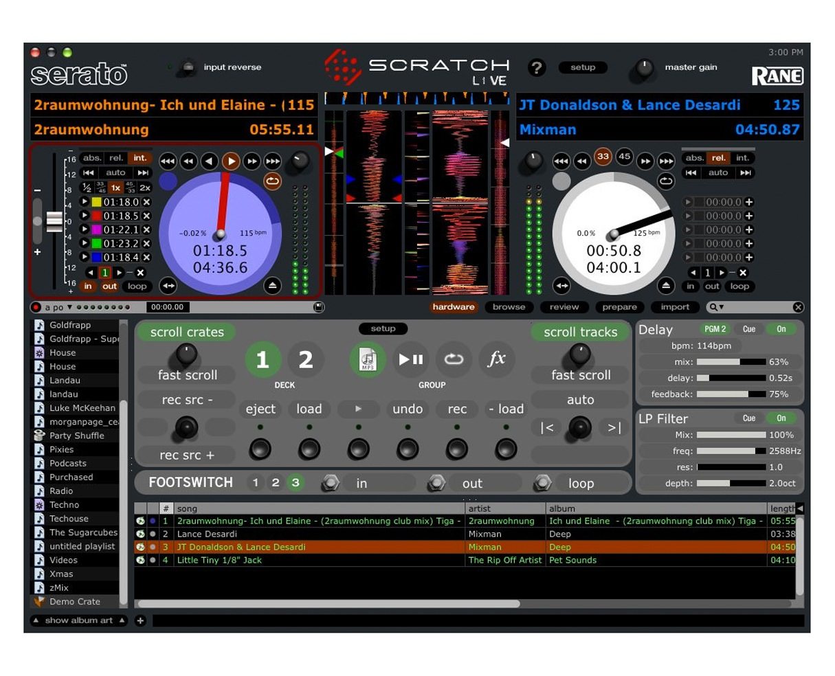
Task: Set the right deck to 45 RPM
Action: pyautogui.click(x=624, y=156)
